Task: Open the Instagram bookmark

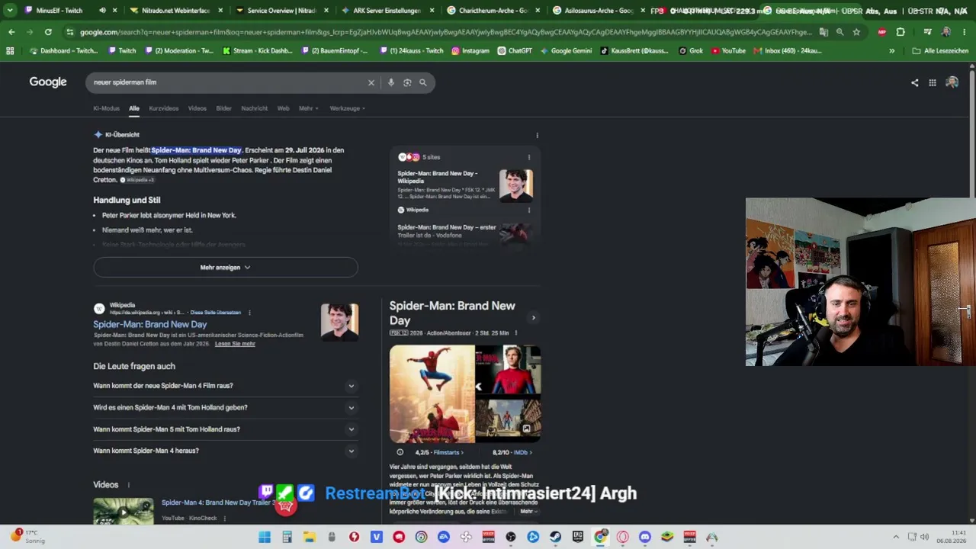Action: pyautogui.click(x=470, y=50)
